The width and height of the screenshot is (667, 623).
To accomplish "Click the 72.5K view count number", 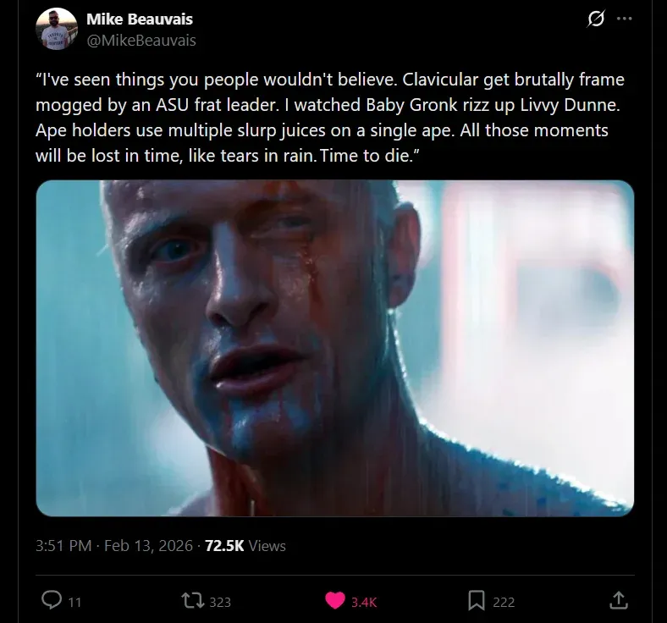I will point(223,546).
